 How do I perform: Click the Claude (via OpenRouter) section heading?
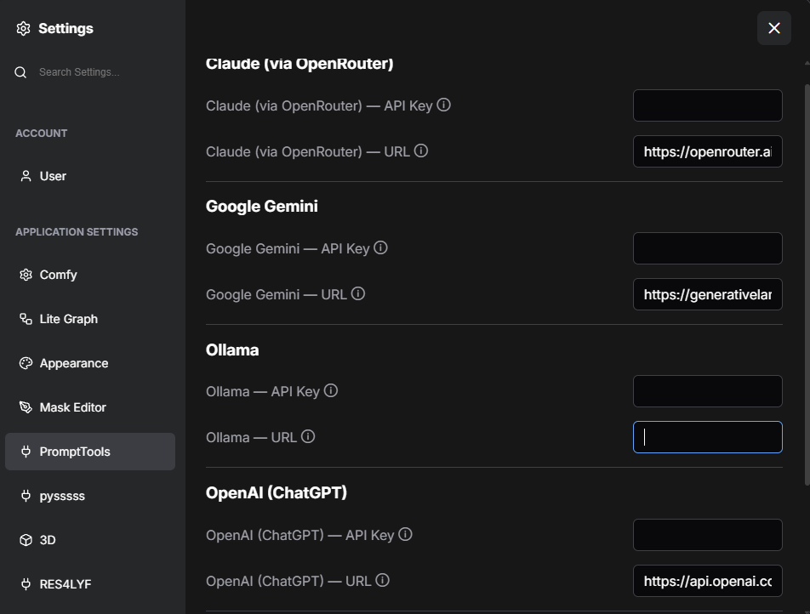[299, 64]
